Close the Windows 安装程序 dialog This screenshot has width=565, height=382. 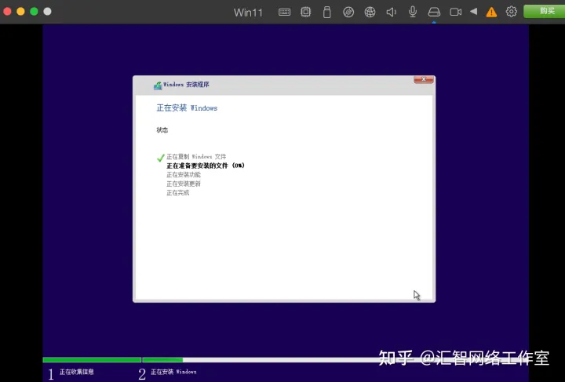424,79
